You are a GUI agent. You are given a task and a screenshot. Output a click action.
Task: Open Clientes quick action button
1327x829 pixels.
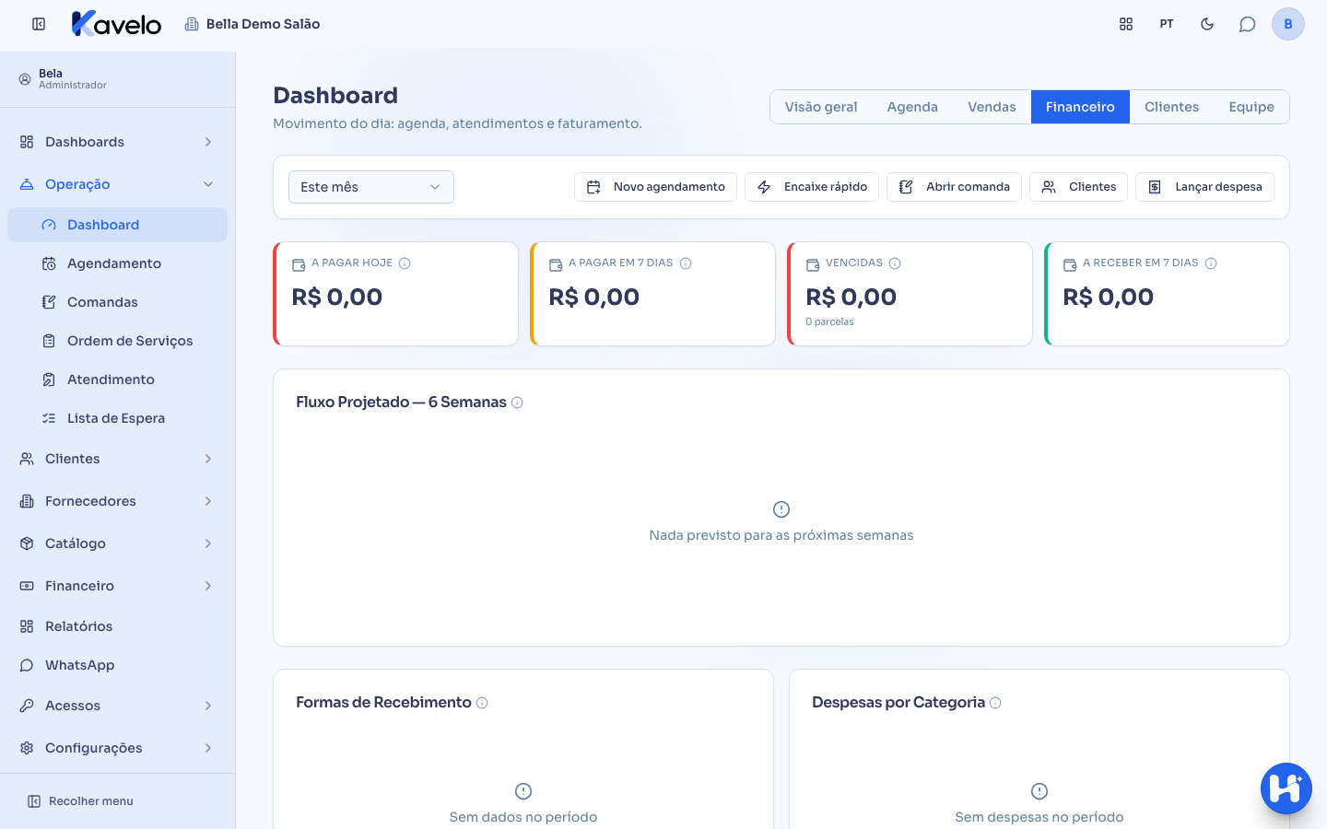pyautogui.click(x=1078, y=187)
